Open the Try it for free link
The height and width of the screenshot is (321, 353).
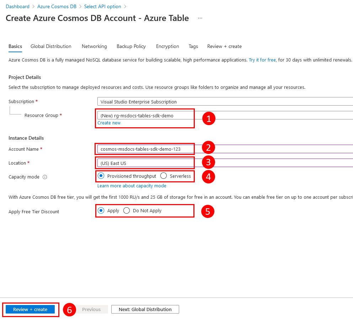262,60
